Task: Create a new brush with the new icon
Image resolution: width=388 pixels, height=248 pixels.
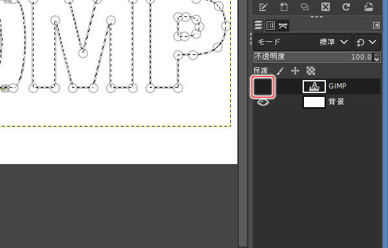Action: (x=284, y=6)
